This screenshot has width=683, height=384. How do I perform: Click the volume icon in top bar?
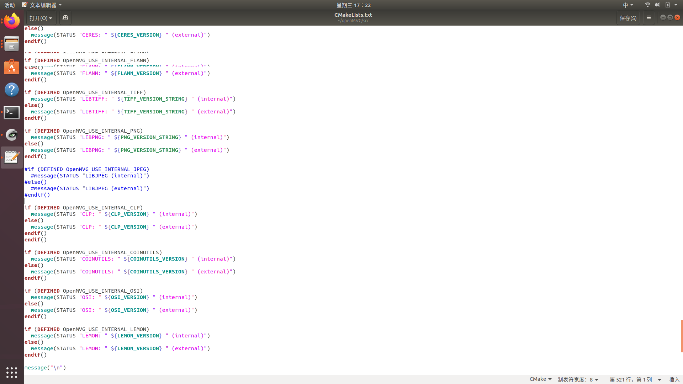pyautogui.click(x=657, y=5)
